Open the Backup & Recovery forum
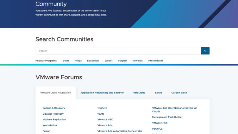The image size is (238, 134). (54, 108)
